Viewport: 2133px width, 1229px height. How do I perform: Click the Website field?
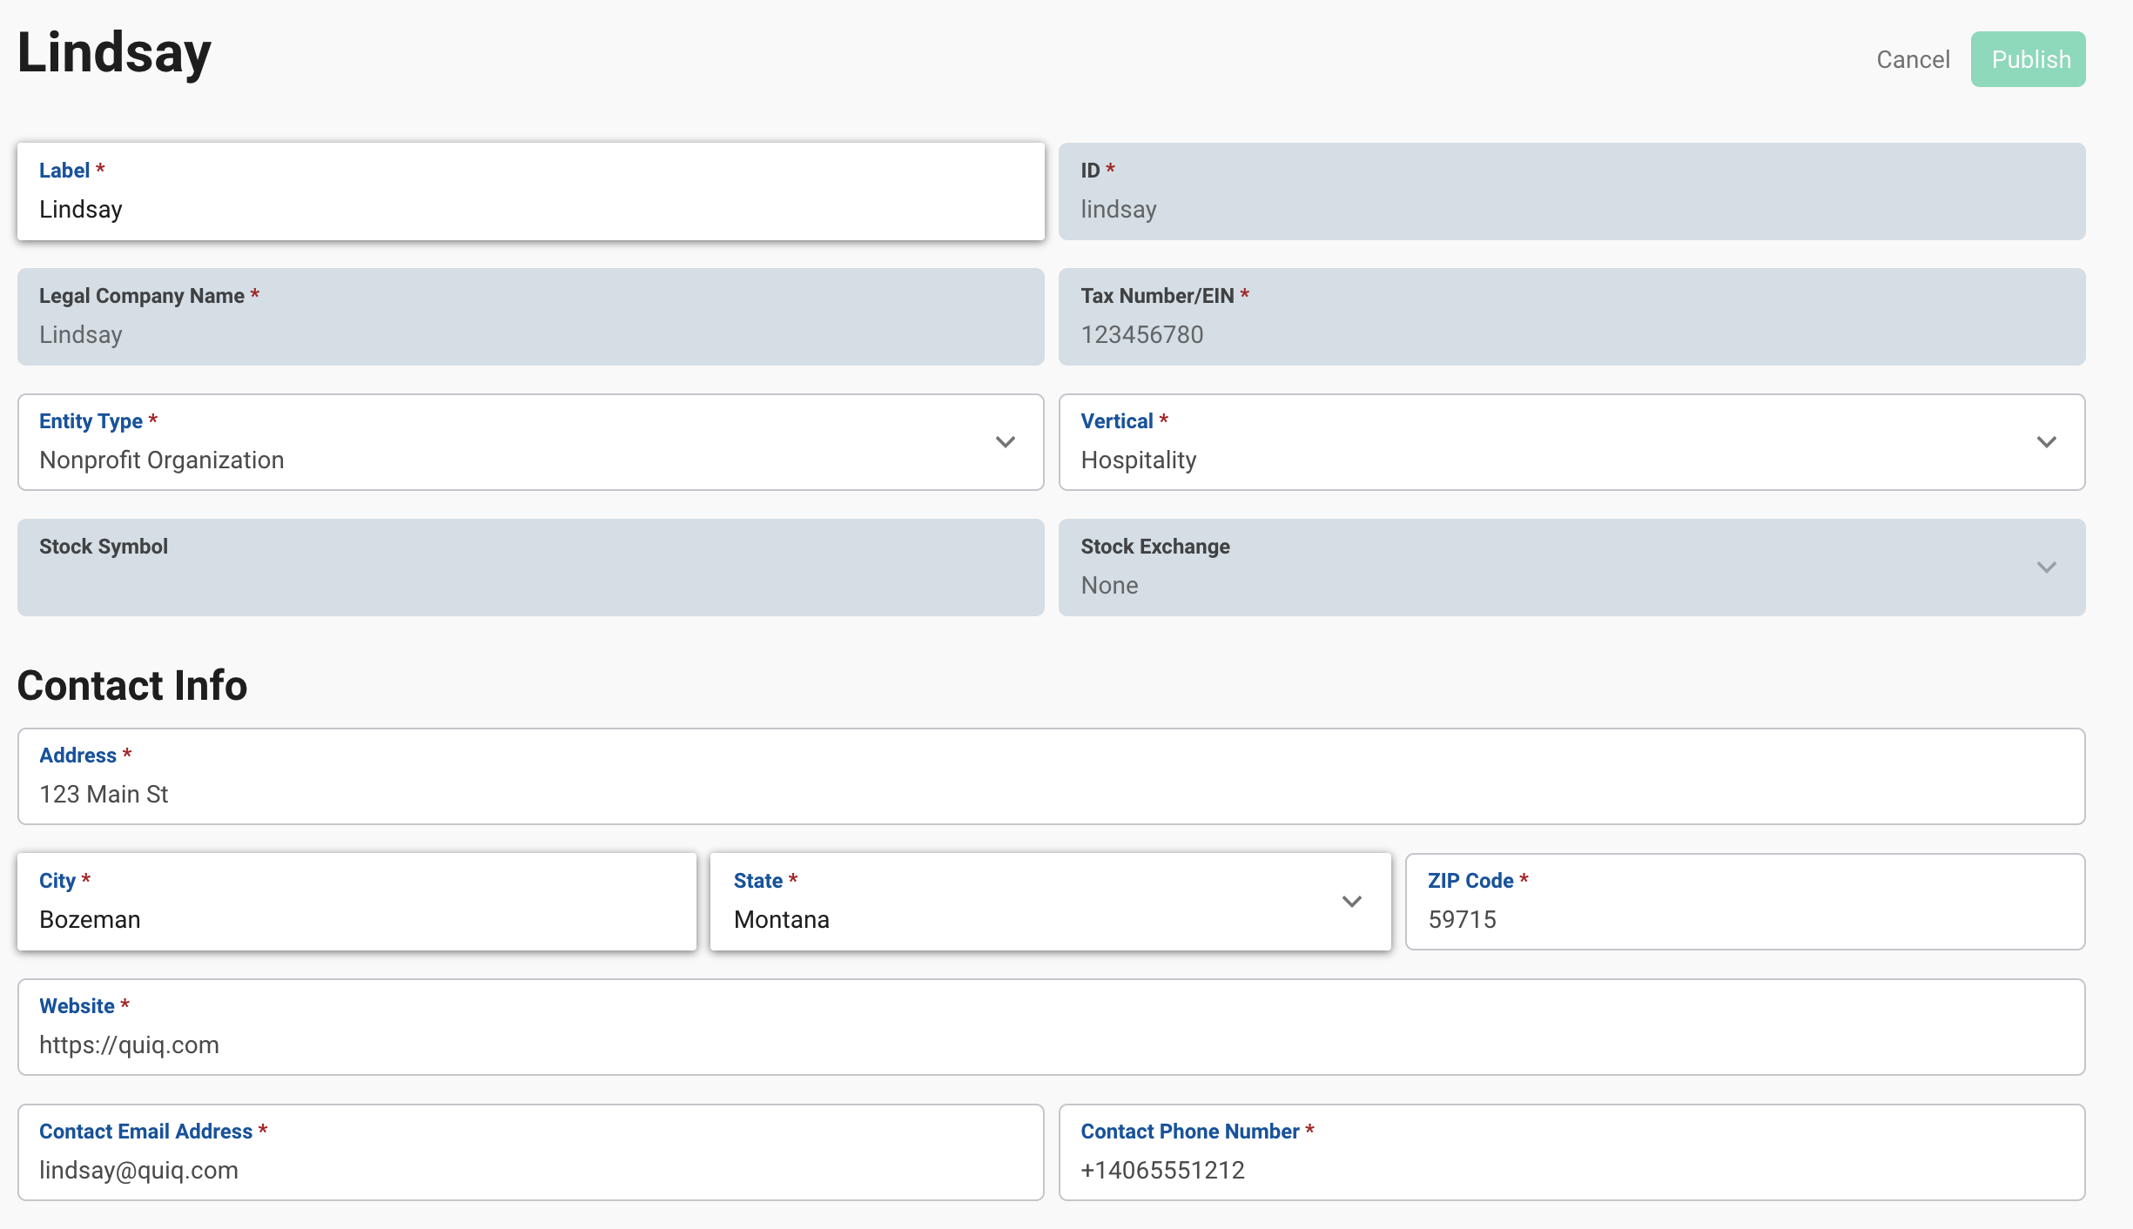pyautogui.click(x=1050, y=1044)
